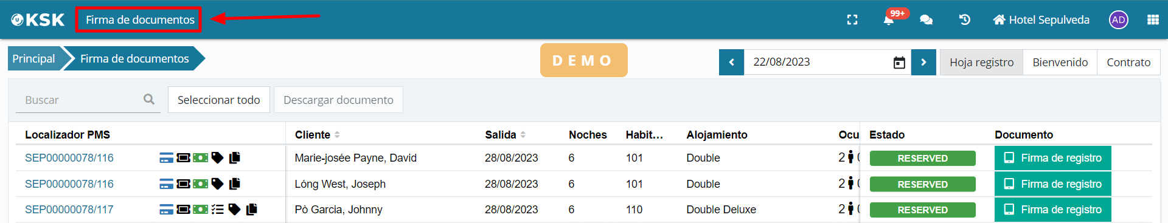Click Estado column header
This screenshot has height=223, width=1168.
point(887,135)
